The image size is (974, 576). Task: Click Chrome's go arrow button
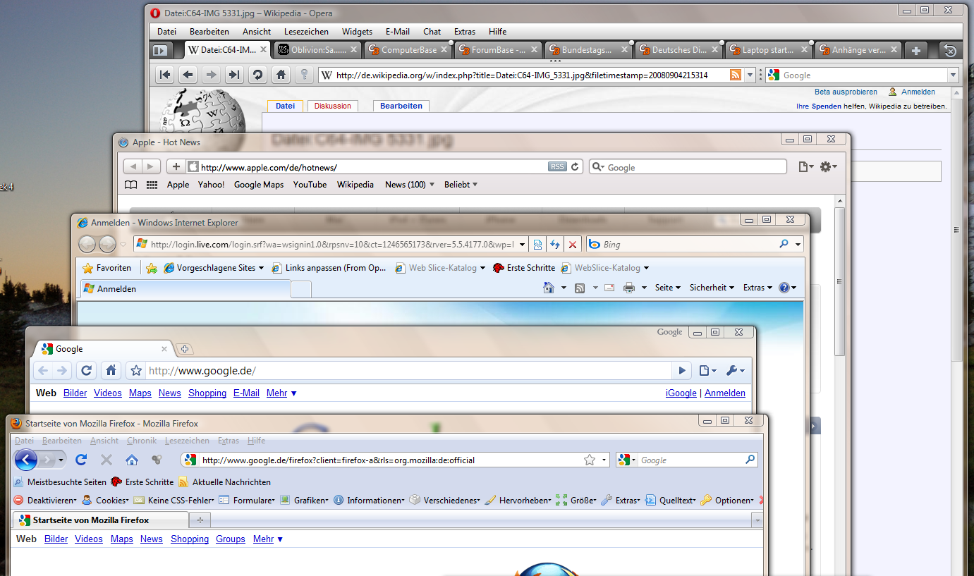(682, 370)
